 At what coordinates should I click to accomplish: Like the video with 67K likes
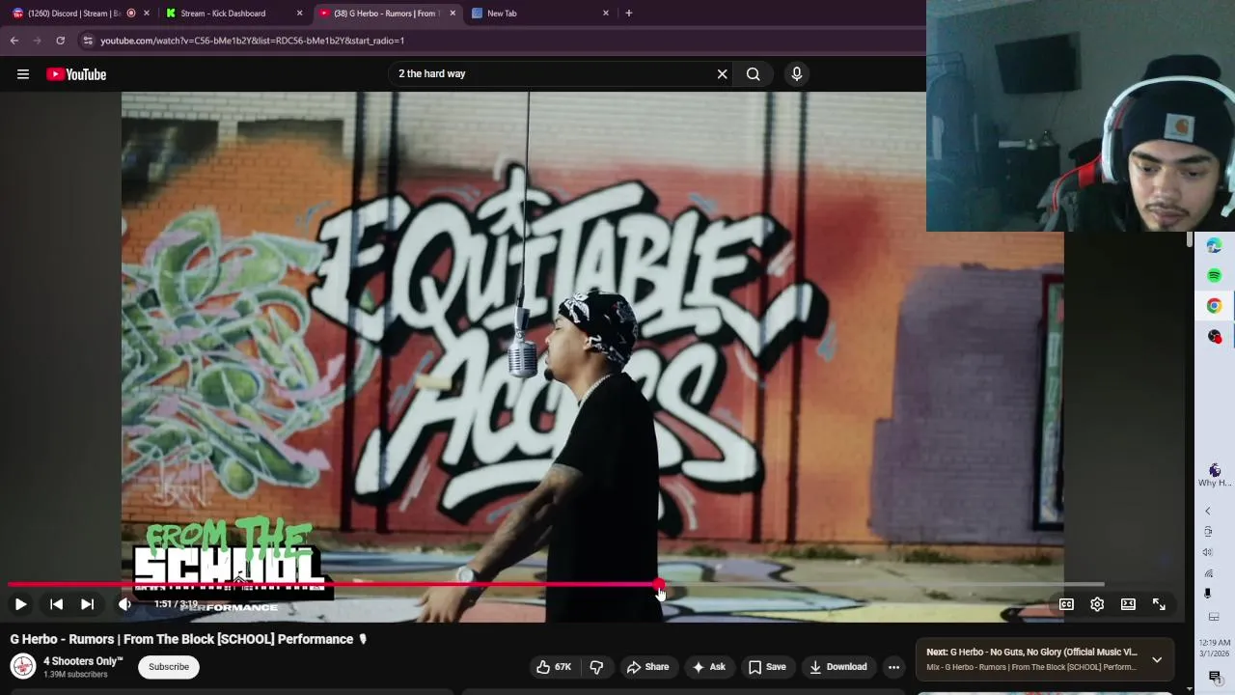click(554, 667)
